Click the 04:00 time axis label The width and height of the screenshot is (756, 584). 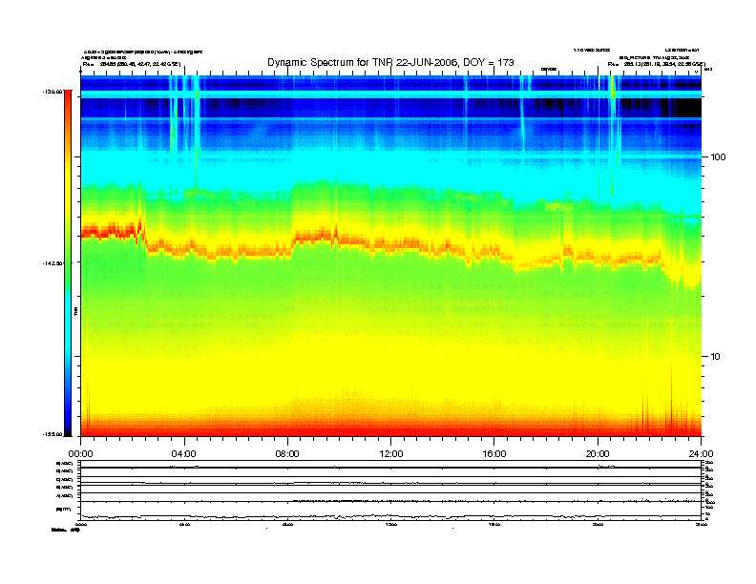pyautogui.click(x=183, y=454)
